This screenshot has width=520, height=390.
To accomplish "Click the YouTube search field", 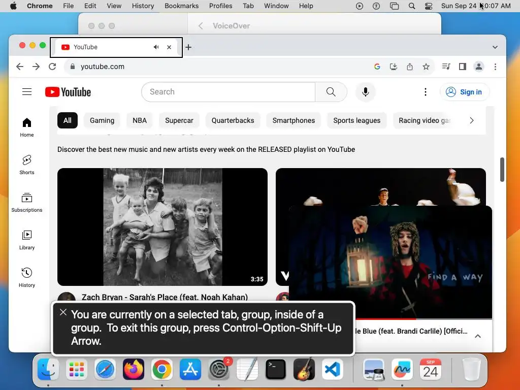I will pyautogui.click(x=229, y=92).
